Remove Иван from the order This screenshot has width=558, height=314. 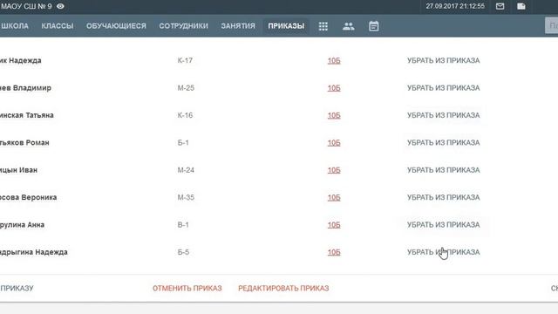[444, 170]
